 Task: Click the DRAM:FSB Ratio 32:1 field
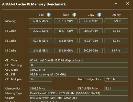[x=116, y=88]
